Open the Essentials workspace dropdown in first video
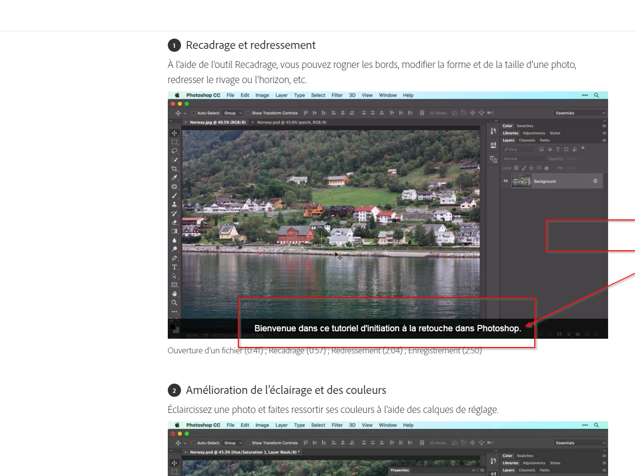635x476 pixels. click(580, 113)
